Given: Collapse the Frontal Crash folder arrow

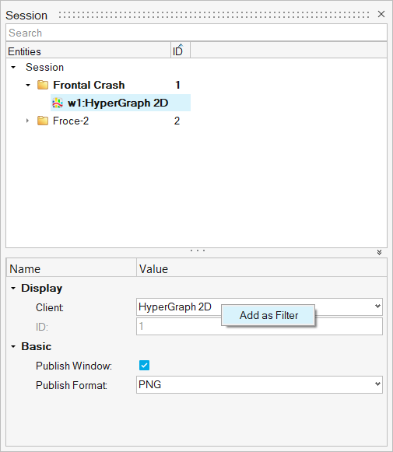Looking at the screenshot, I should [x=28, y=86].
